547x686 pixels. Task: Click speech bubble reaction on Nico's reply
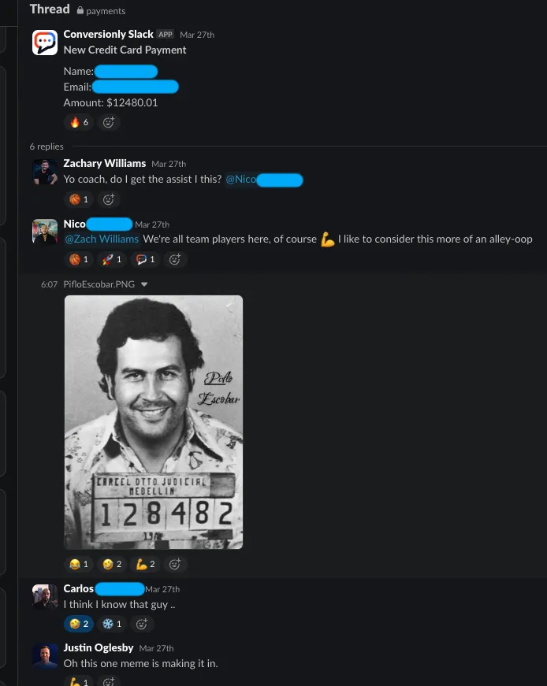coord(146,259)
